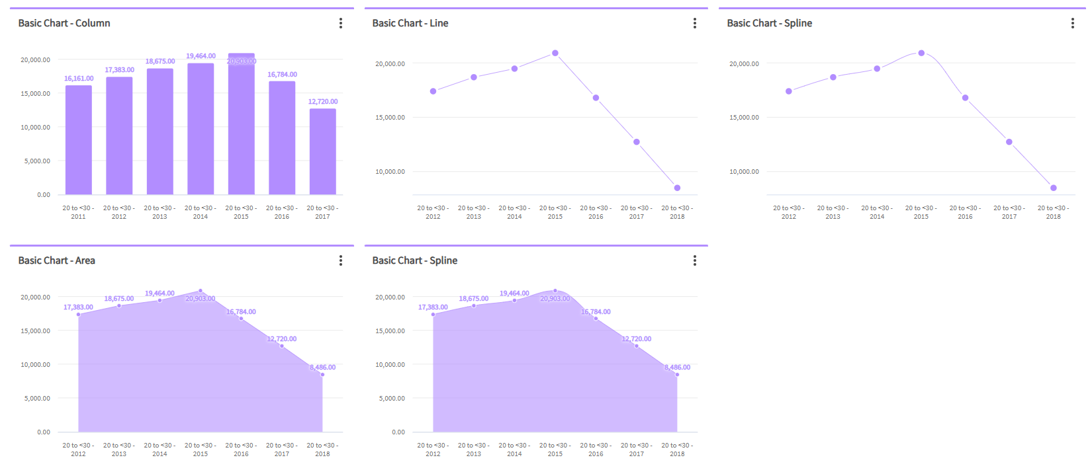Select the 2018 data point in Line chart
Viewport: 1092px width, 474px height.
point(677,188)
